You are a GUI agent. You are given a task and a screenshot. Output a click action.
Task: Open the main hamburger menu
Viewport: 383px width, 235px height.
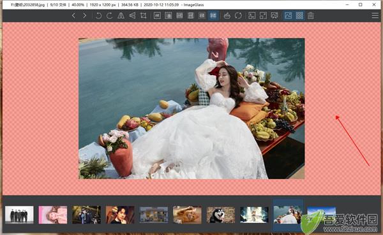click(375, 15)
